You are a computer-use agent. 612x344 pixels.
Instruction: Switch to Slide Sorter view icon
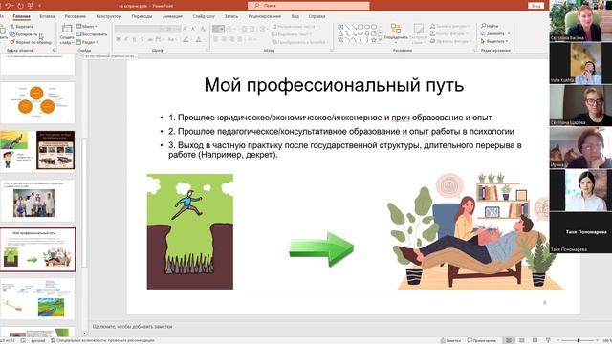coord(521,340)
